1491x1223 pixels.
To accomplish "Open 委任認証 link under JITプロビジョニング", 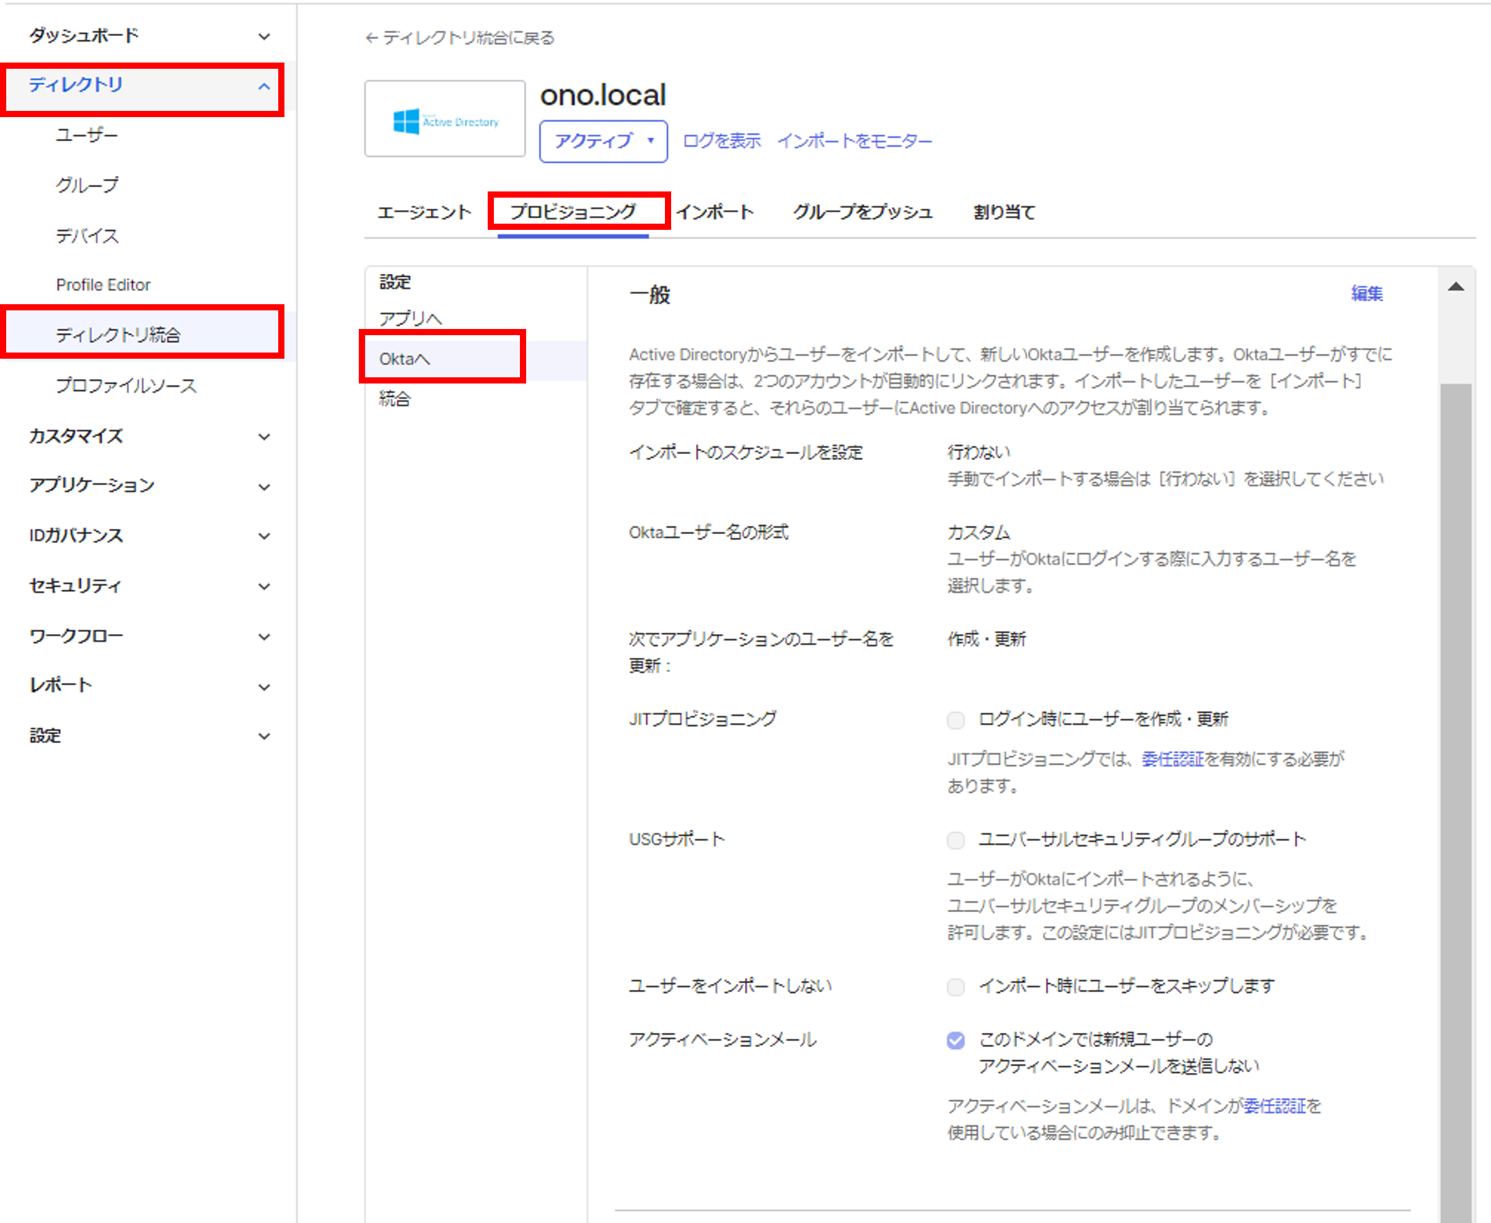I will (x=1172, y=759).
